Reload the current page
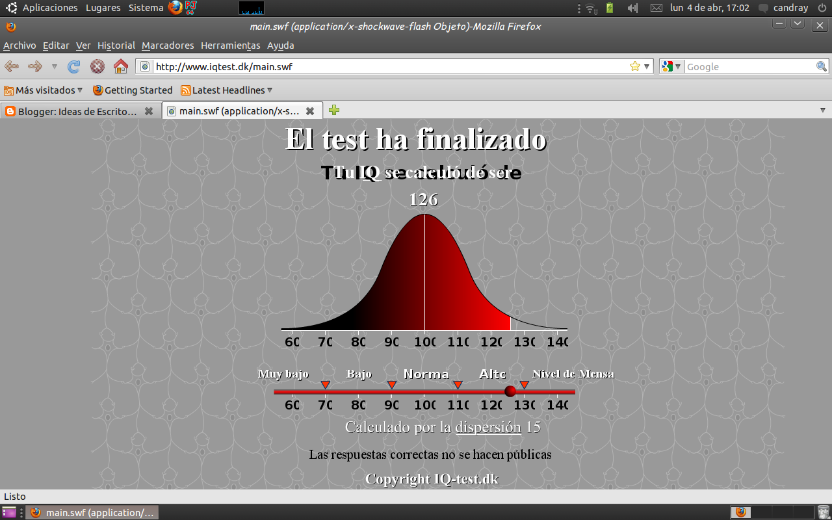Viewport: 832px width, 520px height. [73, 66]
